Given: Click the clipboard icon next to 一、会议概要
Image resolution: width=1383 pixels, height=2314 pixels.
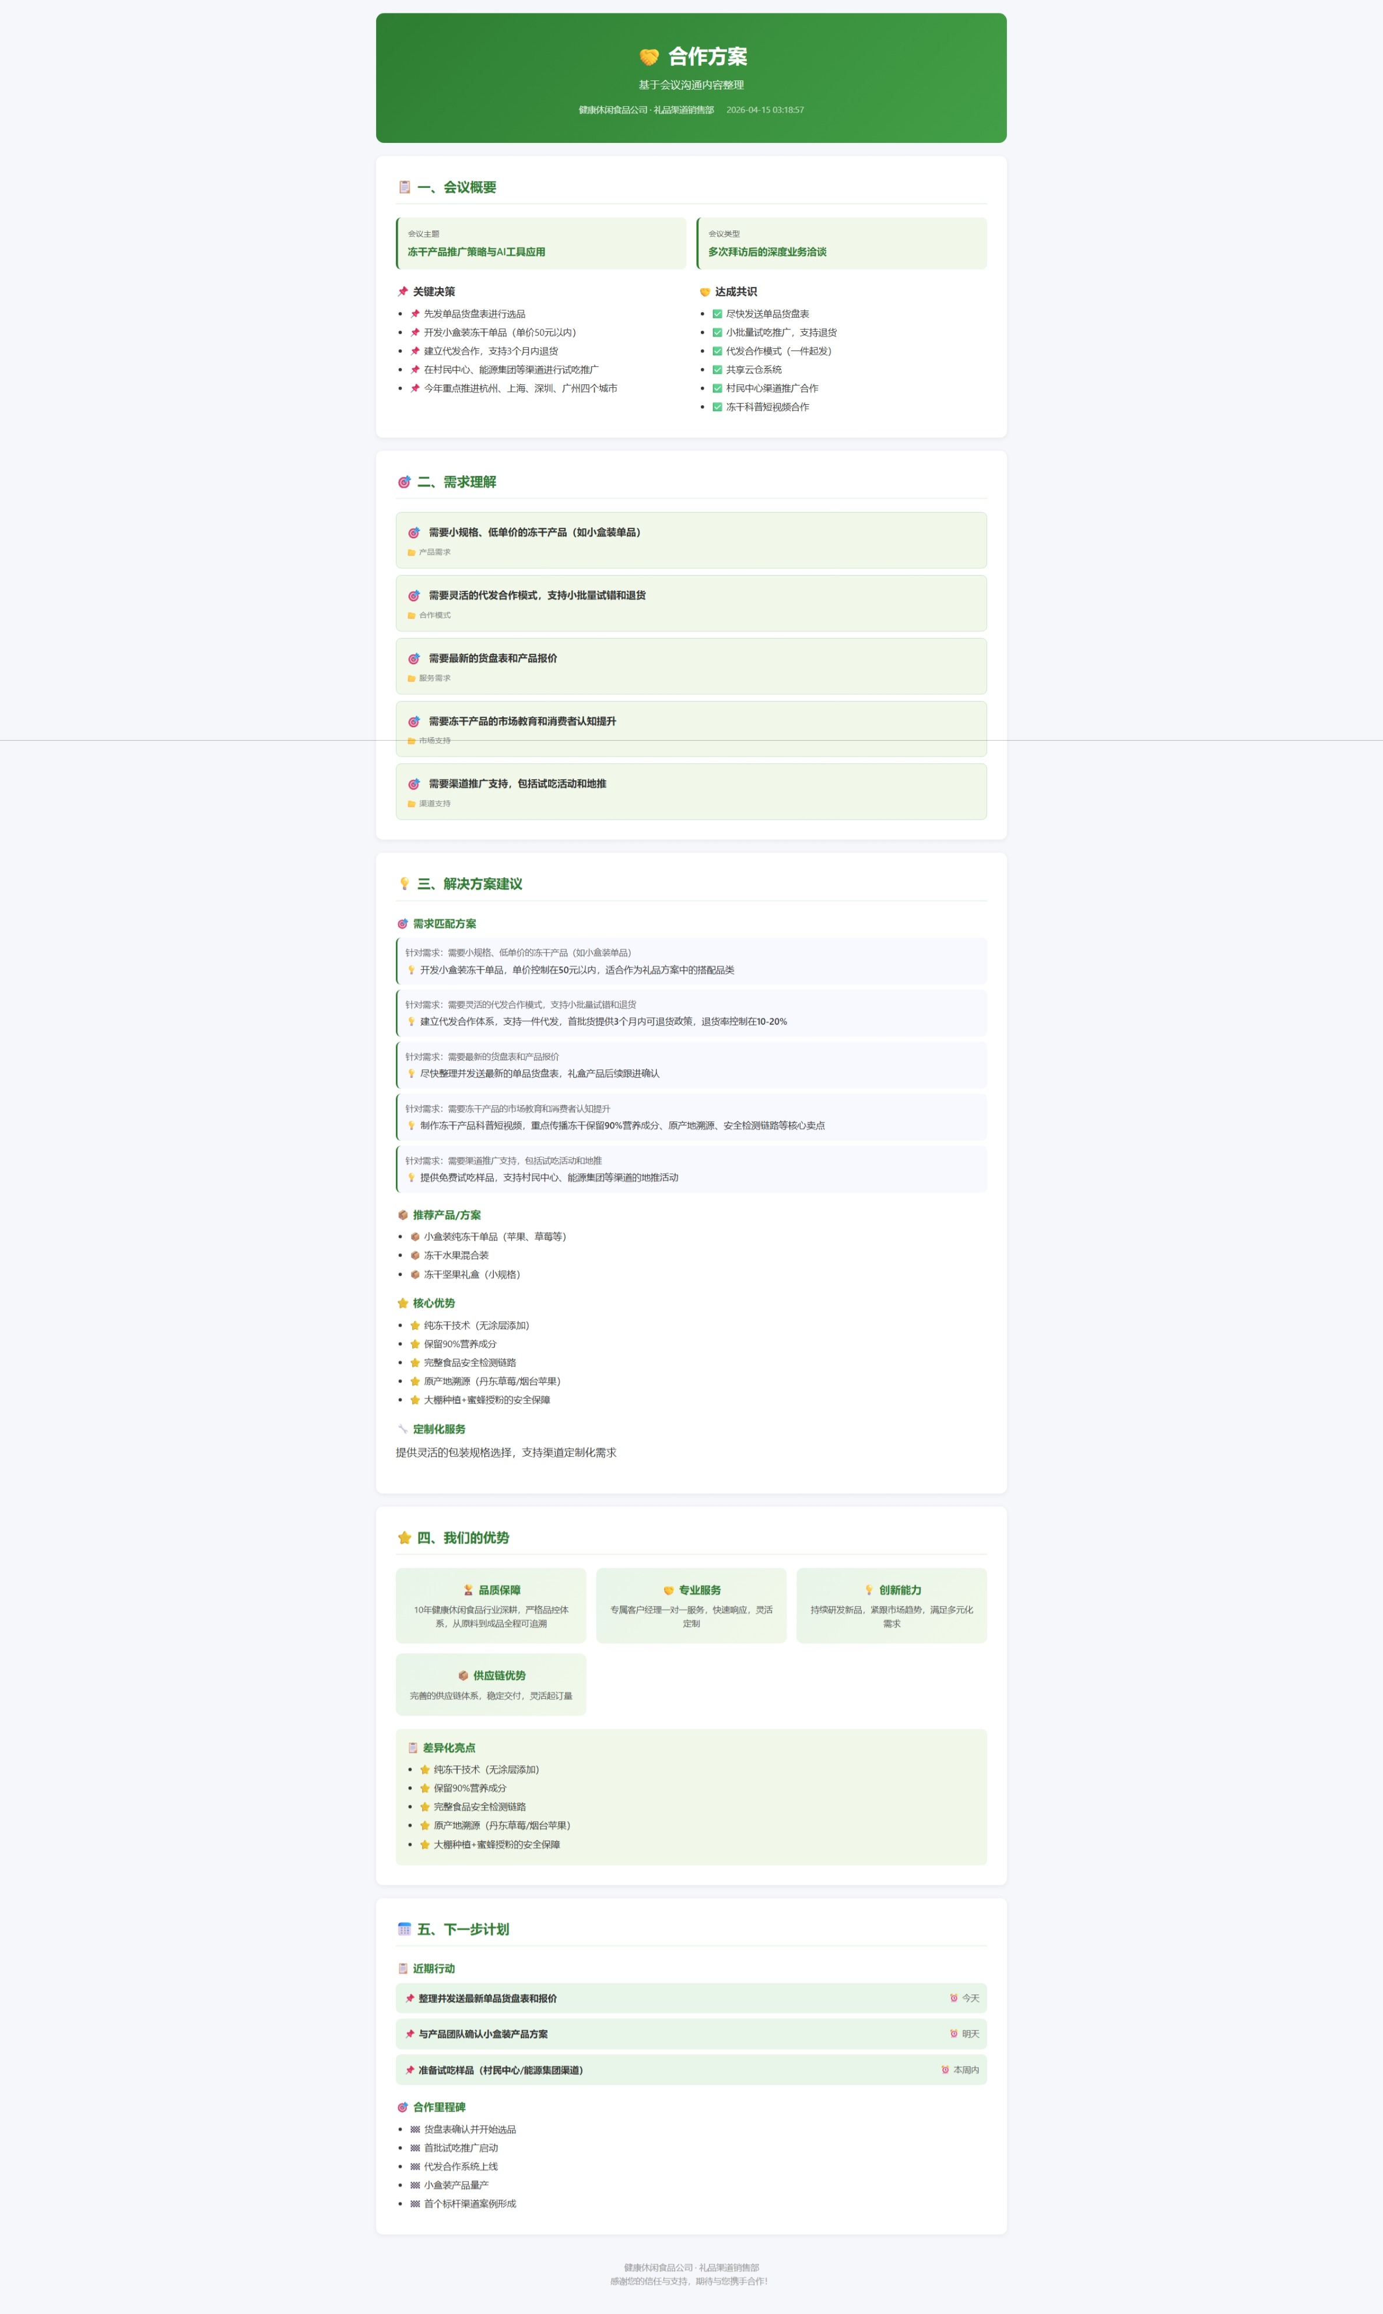Looking at the screenshot, I should (405, 187).
